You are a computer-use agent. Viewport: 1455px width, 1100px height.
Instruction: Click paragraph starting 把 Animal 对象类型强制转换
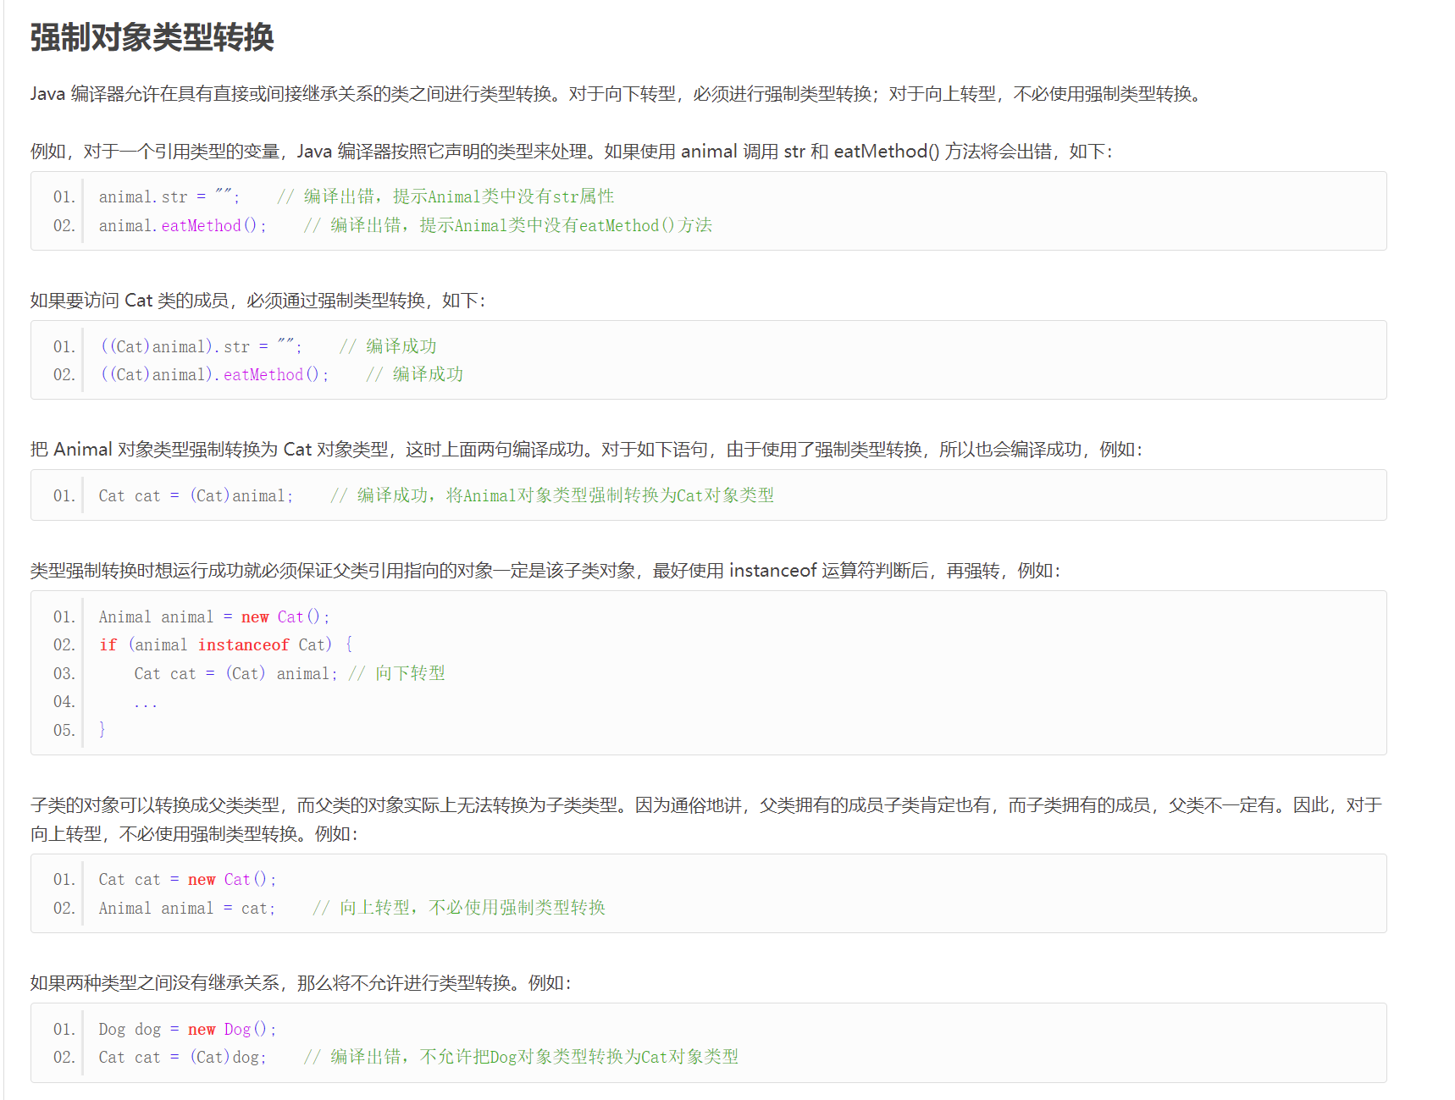587,450
